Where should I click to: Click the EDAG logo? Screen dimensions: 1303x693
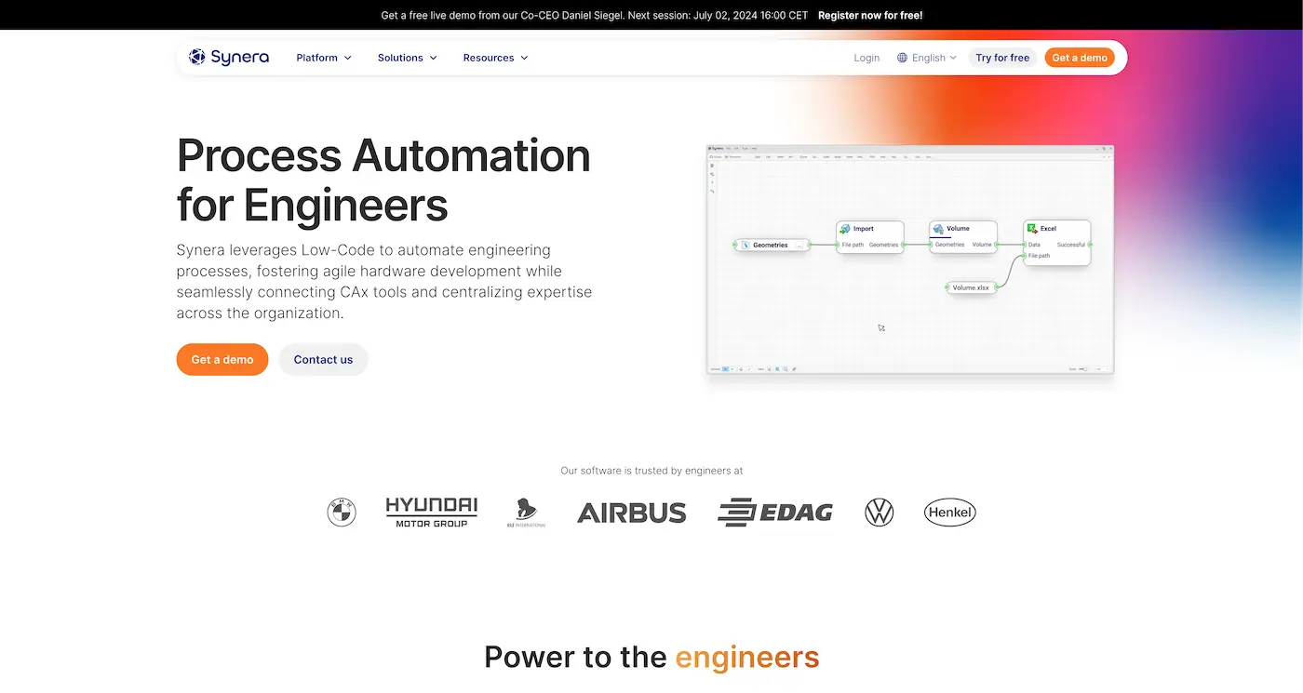tap(774, 513)
